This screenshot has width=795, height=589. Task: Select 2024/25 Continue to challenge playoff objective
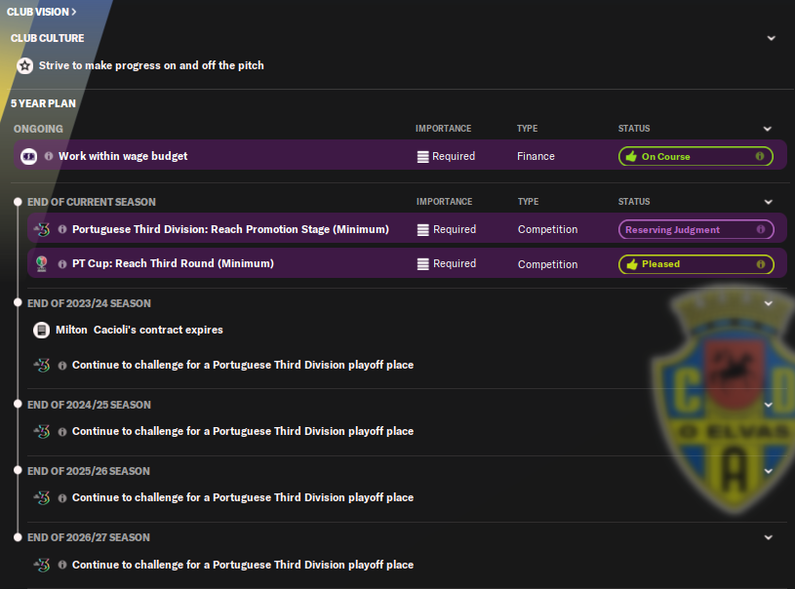242,431
